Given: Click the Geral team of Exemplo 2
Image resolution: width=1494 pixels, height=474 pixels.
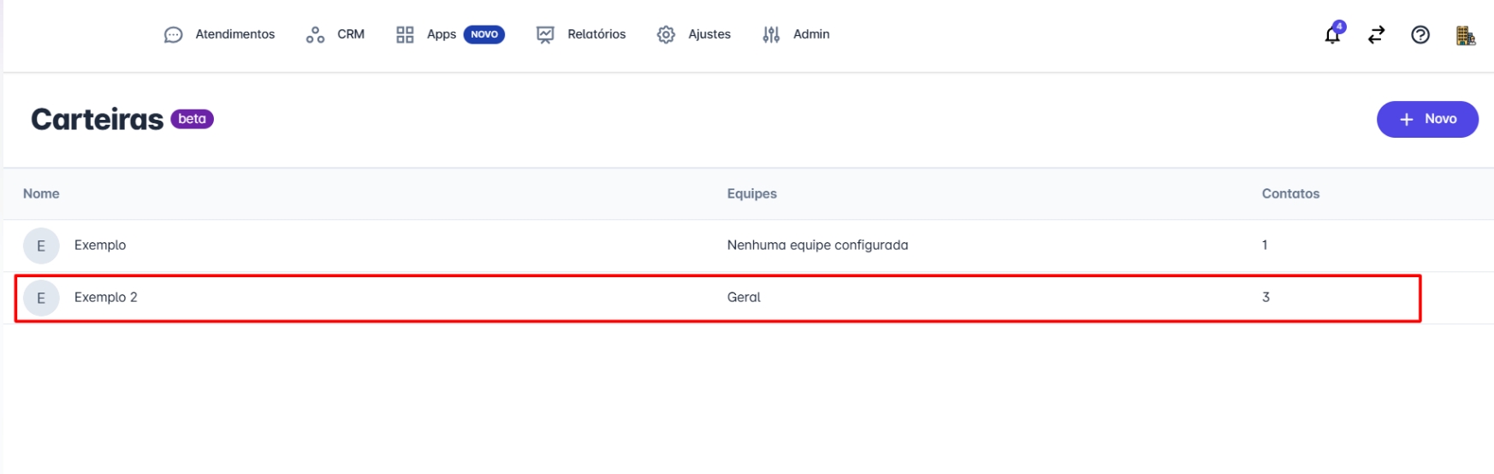Looking at the screenshot, I should (744, 298).
